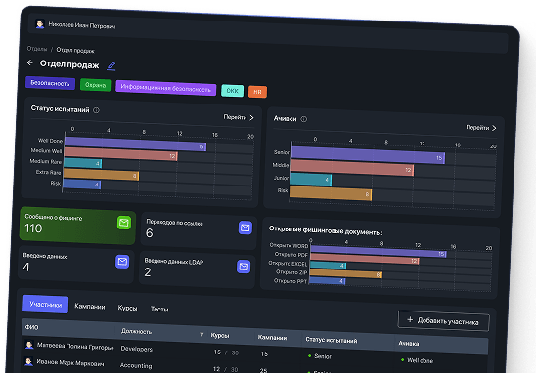This screenshot has height=373, width=536.
Task: Click the Developers cell
Action: coord(136,349)
